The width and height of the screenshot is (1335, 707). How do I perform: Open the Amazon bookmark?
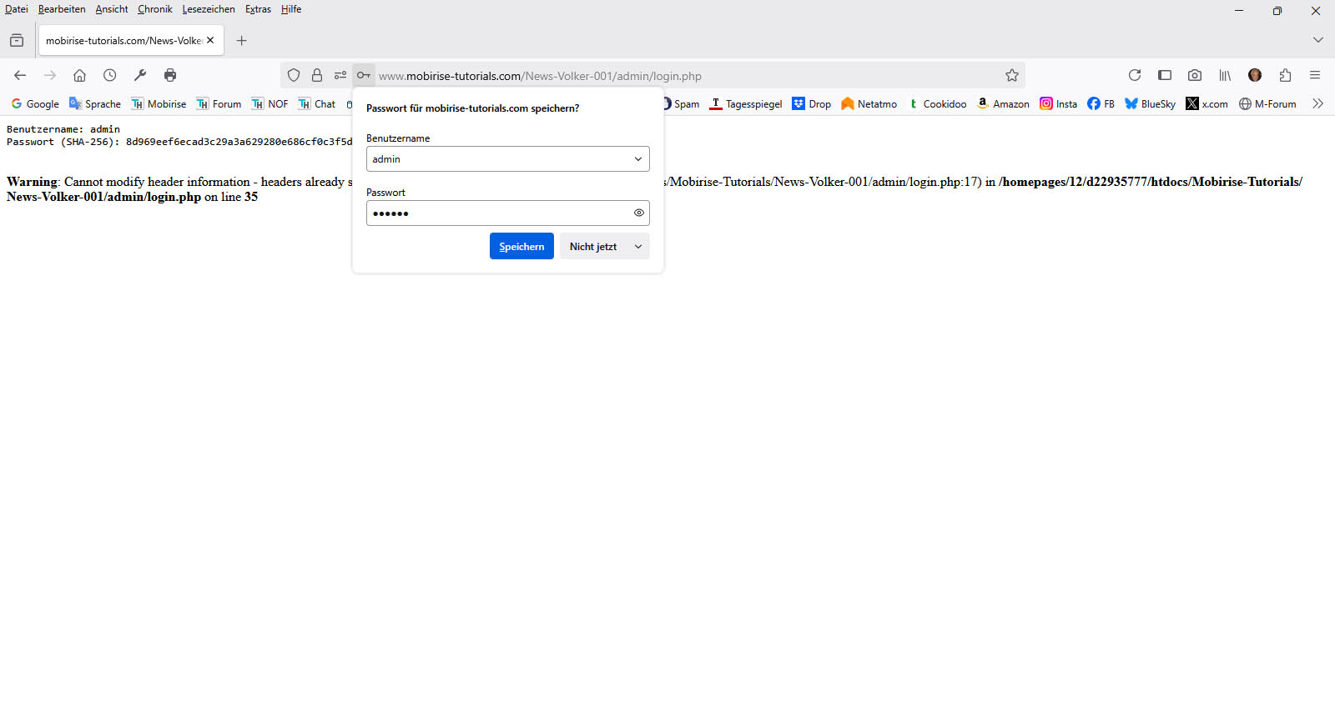(x=1003, y=104)
